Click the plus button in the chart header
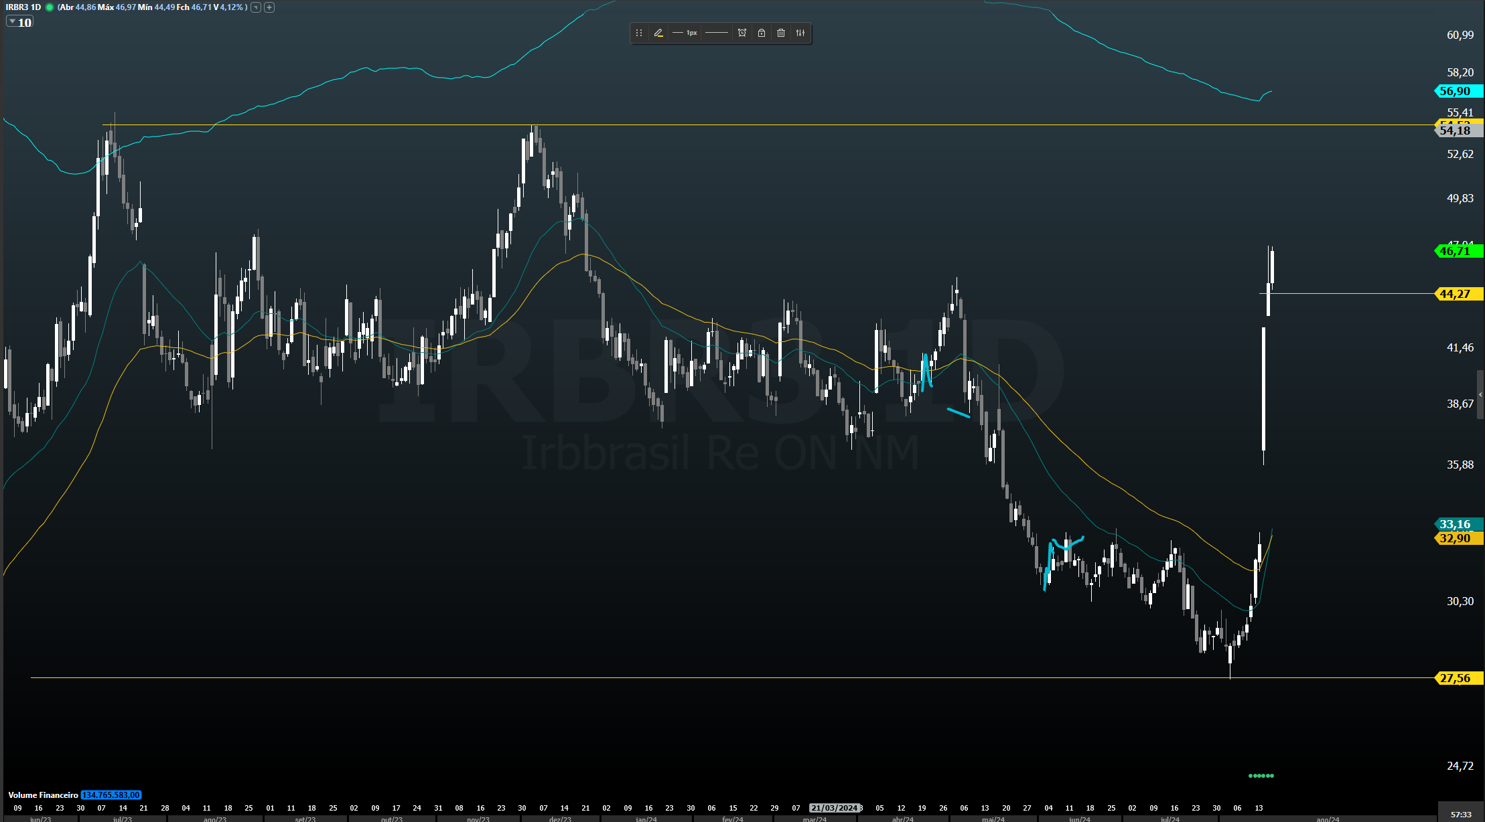Viewport: 1485px width, 822px height. [x=269, y=7]
